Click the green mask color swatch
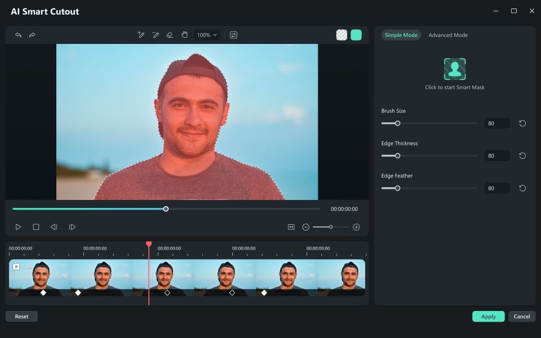 (x=356, y=34)
